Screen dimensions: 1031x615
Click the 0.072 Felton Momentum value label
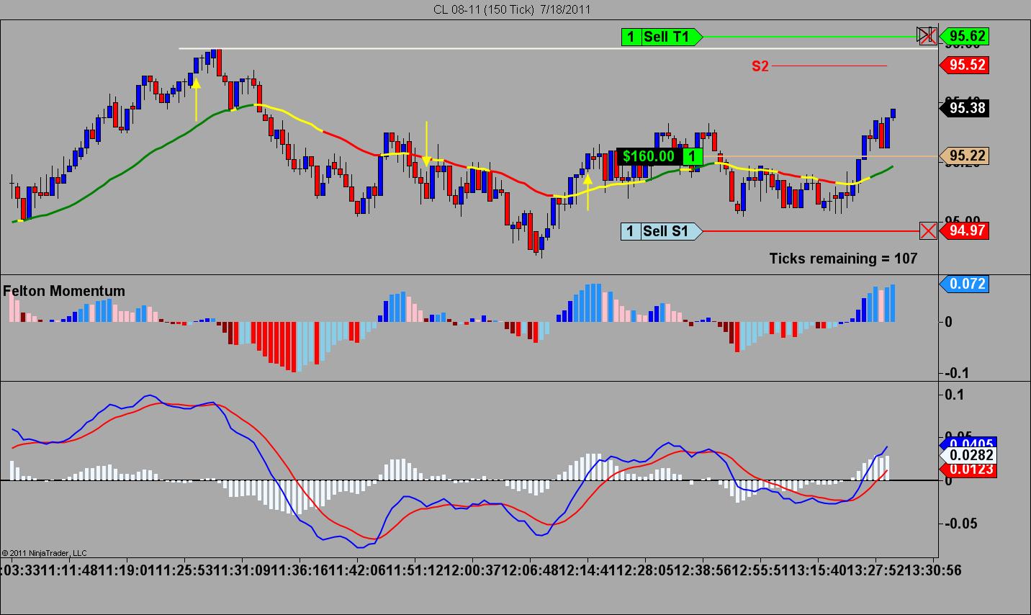coord(964,284)
